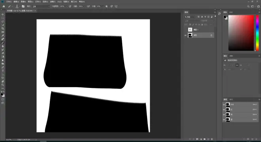This screenshot has height=142, width=261.
Task: Close the open document tab
Action: (35, 11)
